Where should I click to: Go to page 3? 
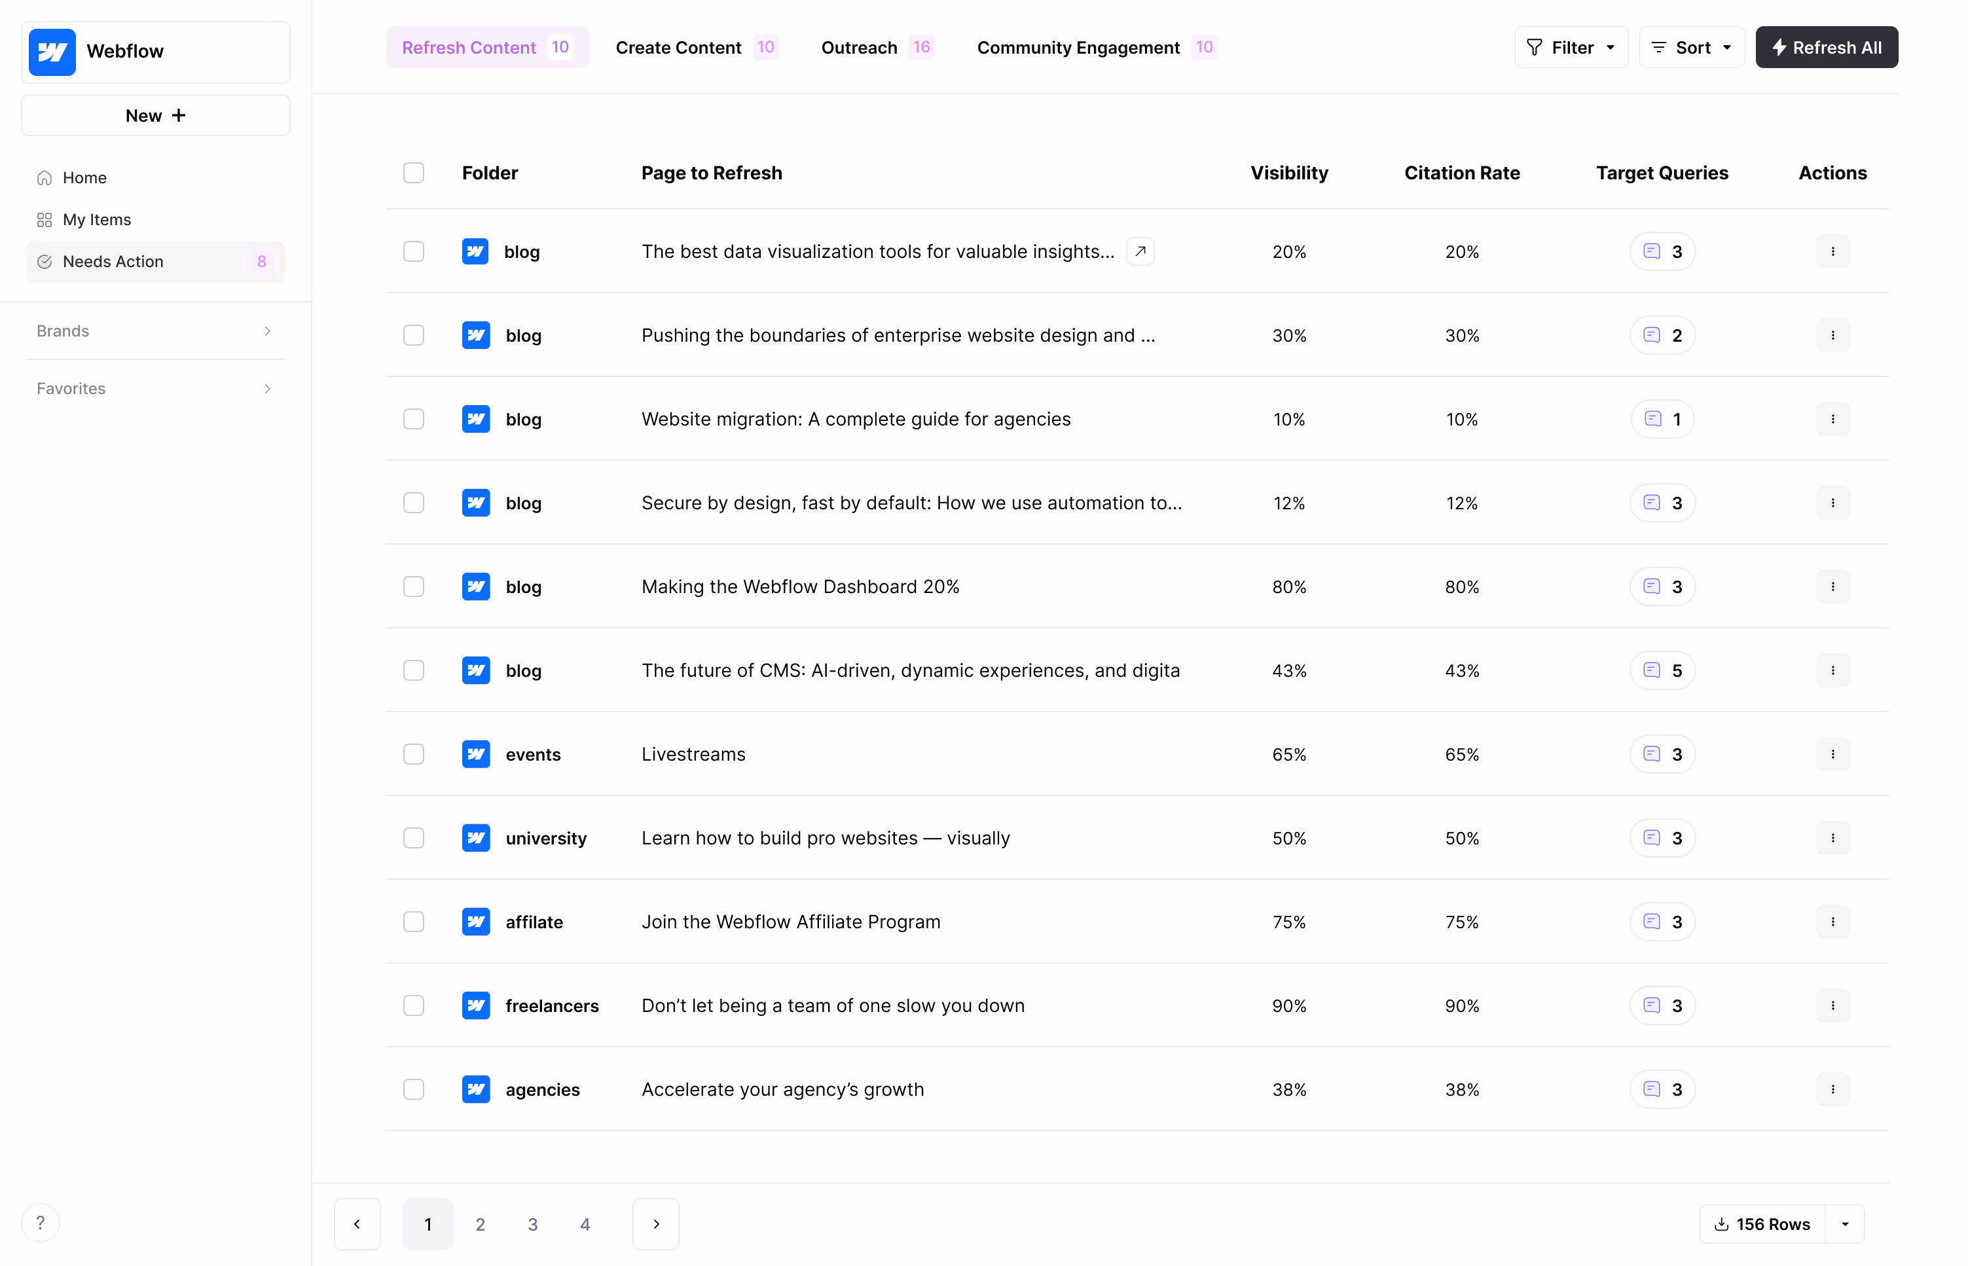533,1224
